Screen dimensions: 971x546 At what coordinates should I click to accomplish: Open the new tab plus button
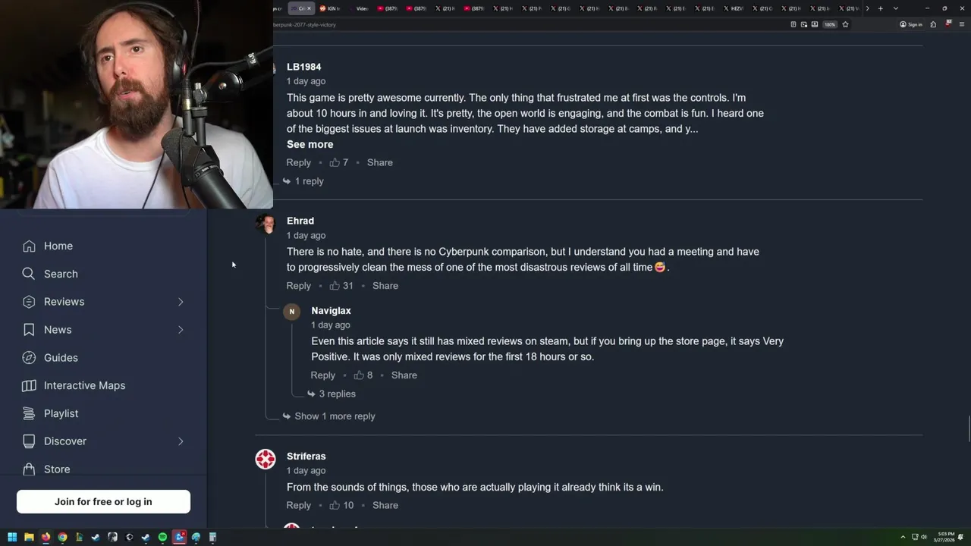click(x=880, y=8)
